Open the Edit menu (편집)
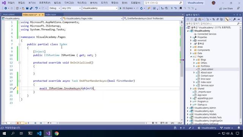This screenshot has width=243, height=137. pos(21,3)
